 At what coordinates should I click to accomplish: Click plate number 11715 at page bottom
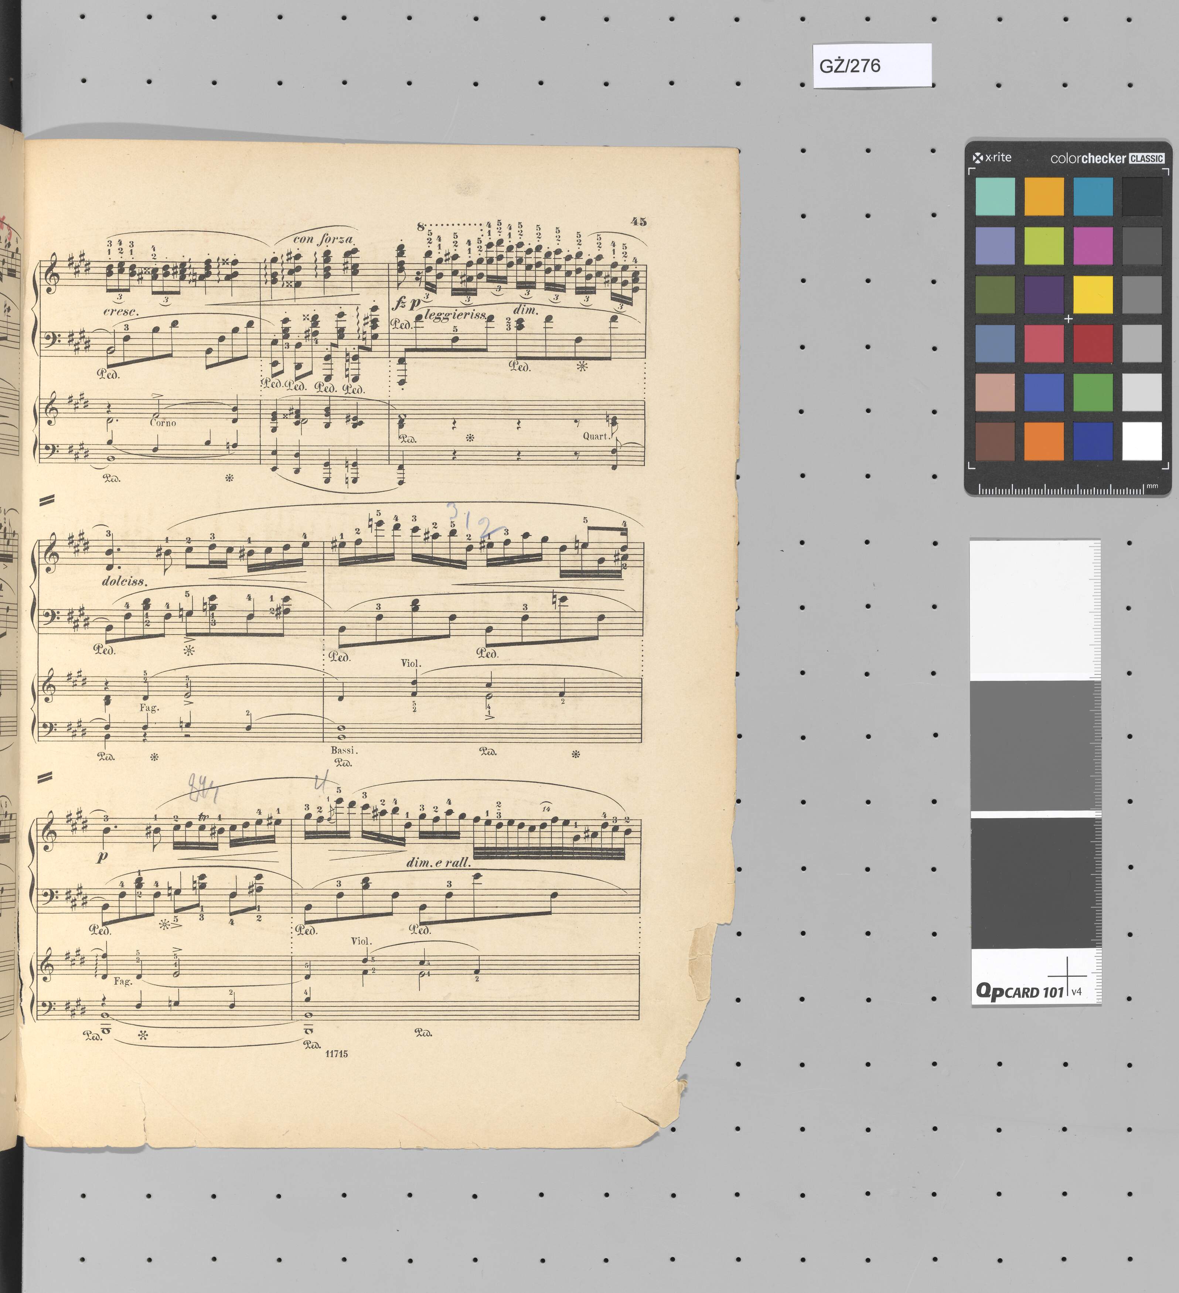(x=336, y=1054)
